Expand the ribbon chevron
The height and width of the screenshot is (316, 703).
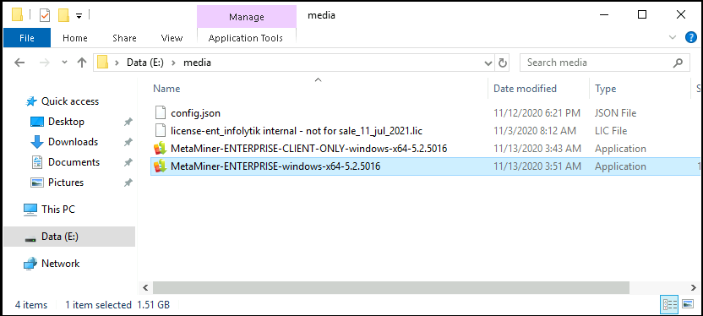coord(673,38)
